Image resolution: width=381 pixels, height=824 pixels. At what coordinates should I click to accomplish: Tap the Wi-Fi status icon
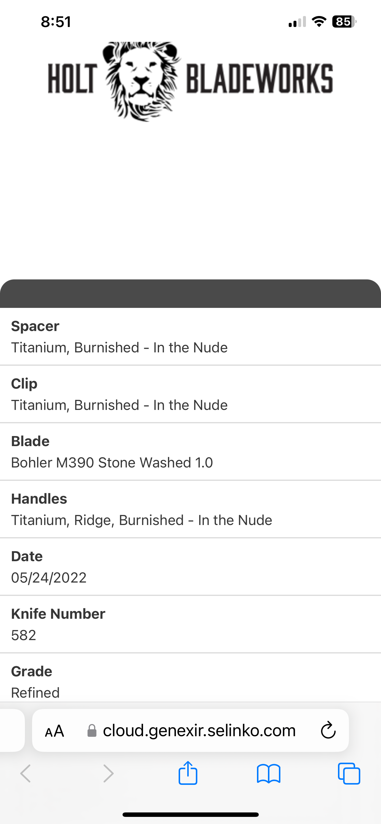click(319, 22)
